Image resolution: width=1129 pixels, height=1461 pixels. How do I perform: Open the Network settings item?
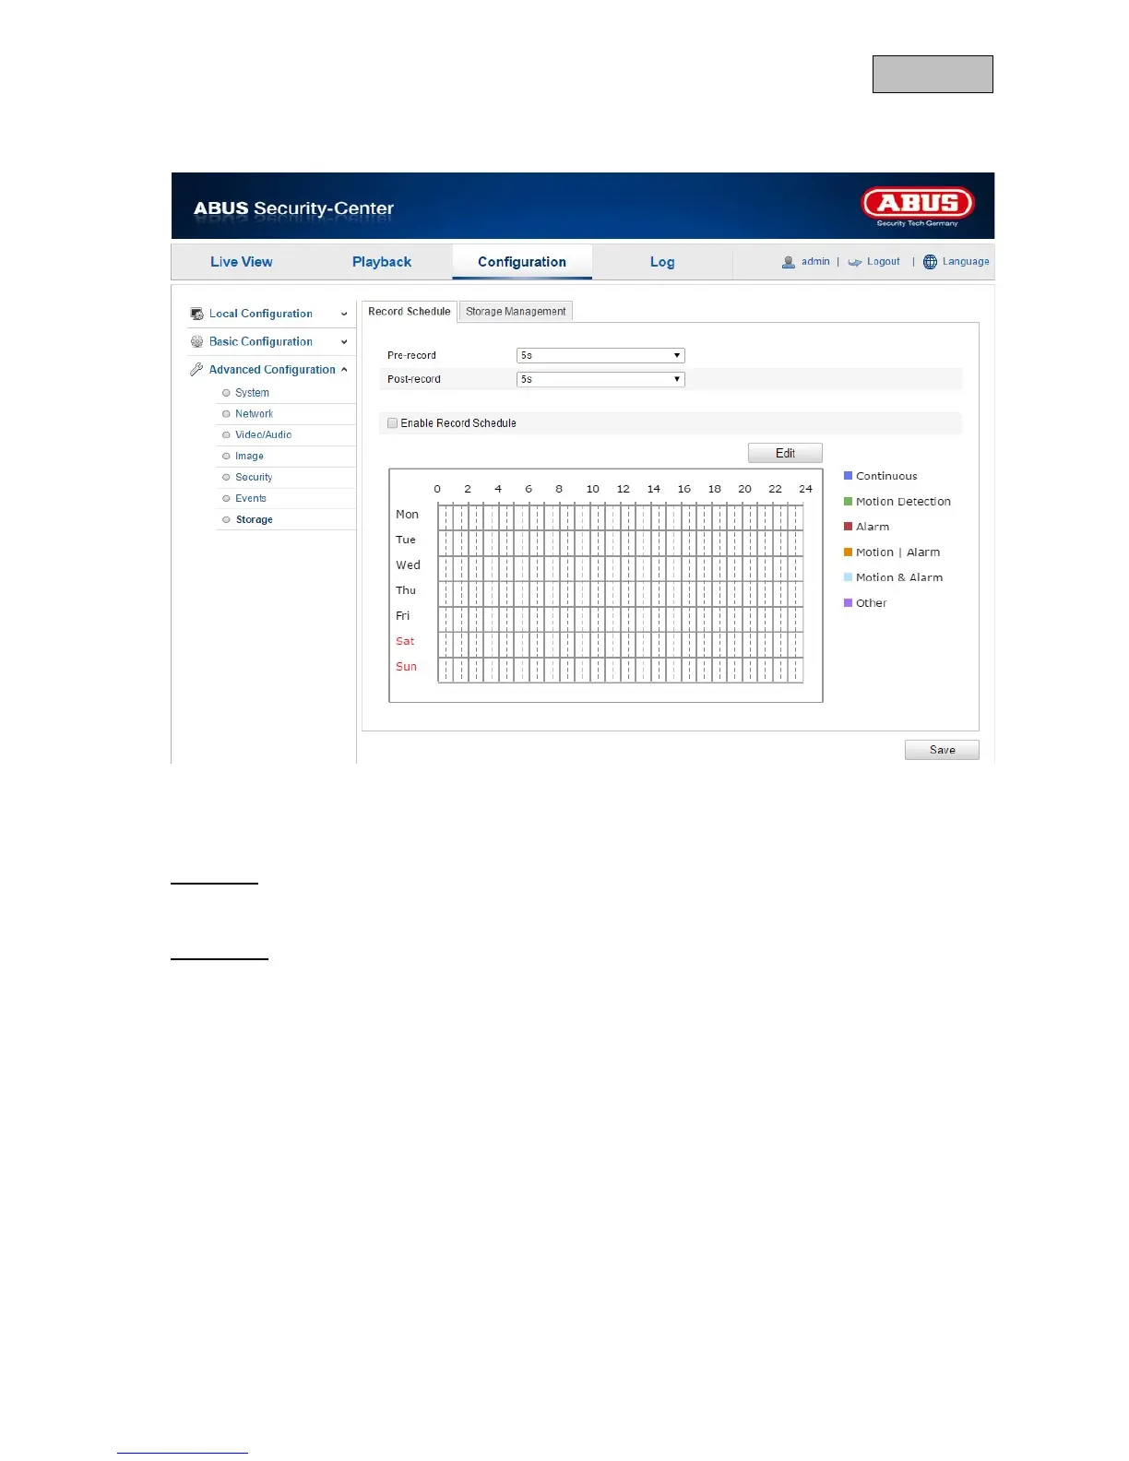[x=254, y=414]
